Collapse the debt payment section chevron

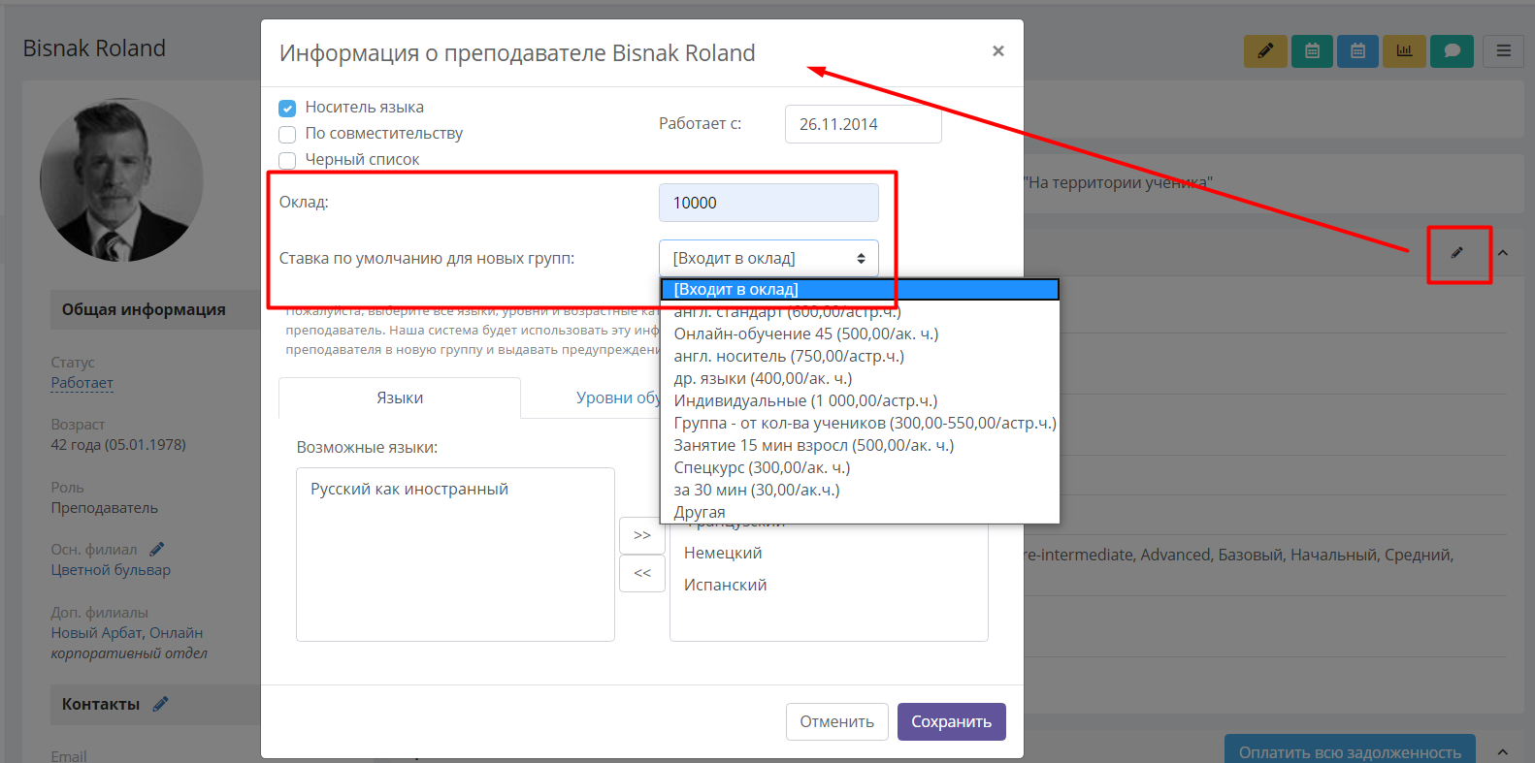click(x=1503, y=751)
